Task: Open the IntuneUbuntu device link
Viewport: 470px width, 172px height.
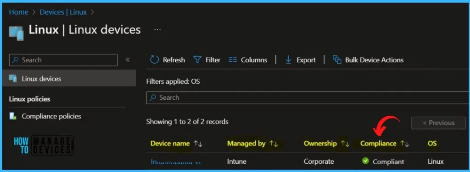Action: coord(176,162)
